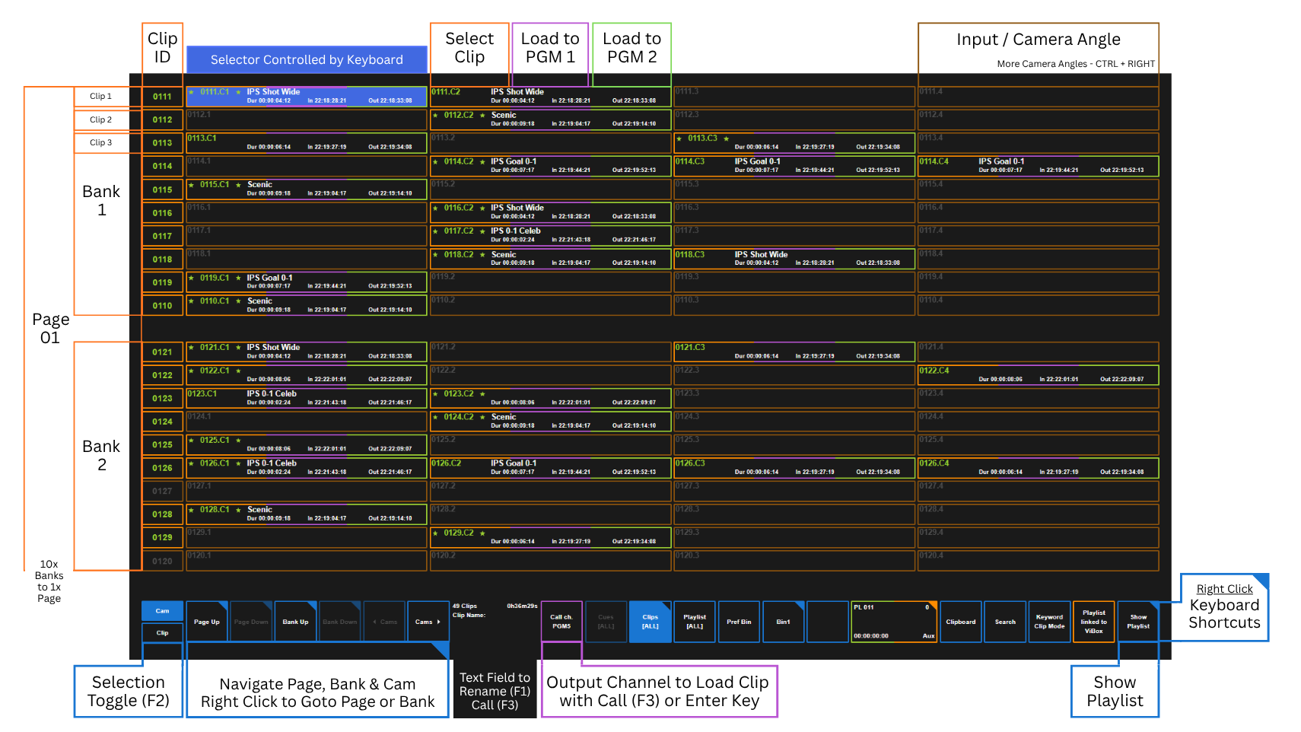
Task: Select clip 0112.C2 Scenic
Action: click(x=551, y=119)
